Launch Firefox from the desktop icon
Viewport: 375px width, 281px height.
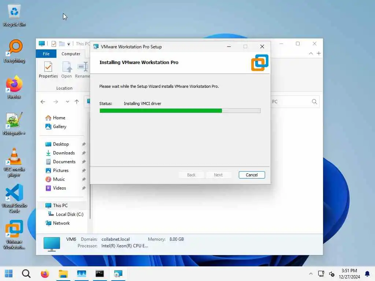[x=14, y=87]
